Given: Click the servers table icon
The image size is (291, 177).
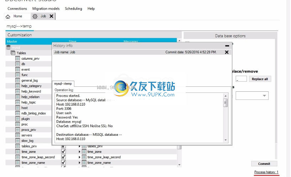Looking at the screenshot, I should [x=18, y=135].
